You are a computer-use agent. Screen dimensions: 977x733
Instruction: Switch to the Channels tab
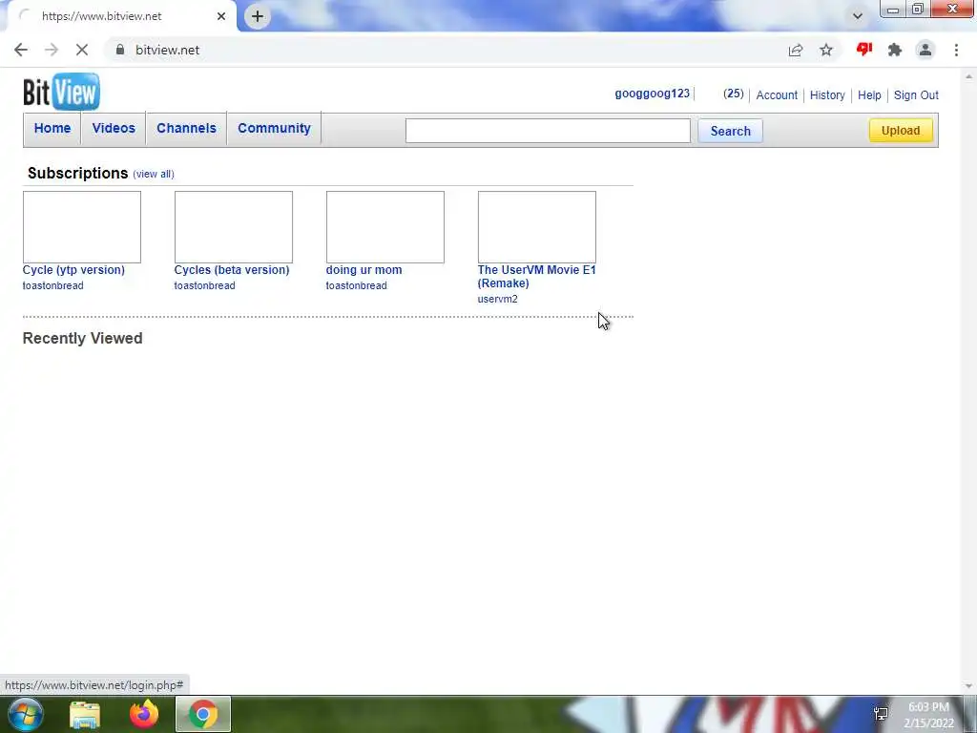point(186,129)
